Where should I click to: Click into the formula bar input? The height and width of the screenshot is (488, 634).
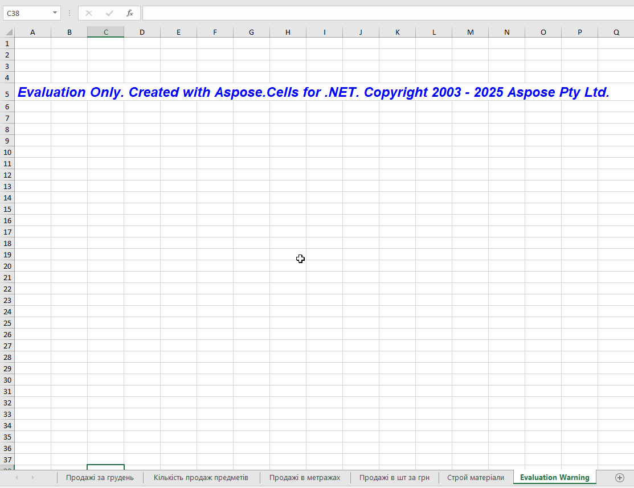(x=388, y=13)
